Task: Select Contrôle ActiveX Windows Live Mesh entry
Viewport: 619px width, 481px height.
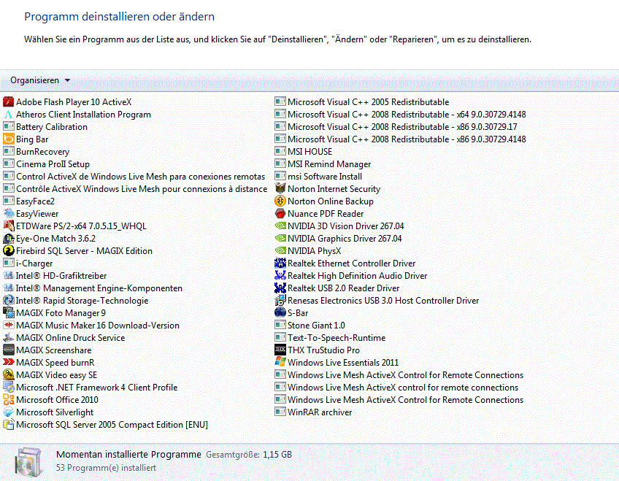Action: tap(135, 189)
